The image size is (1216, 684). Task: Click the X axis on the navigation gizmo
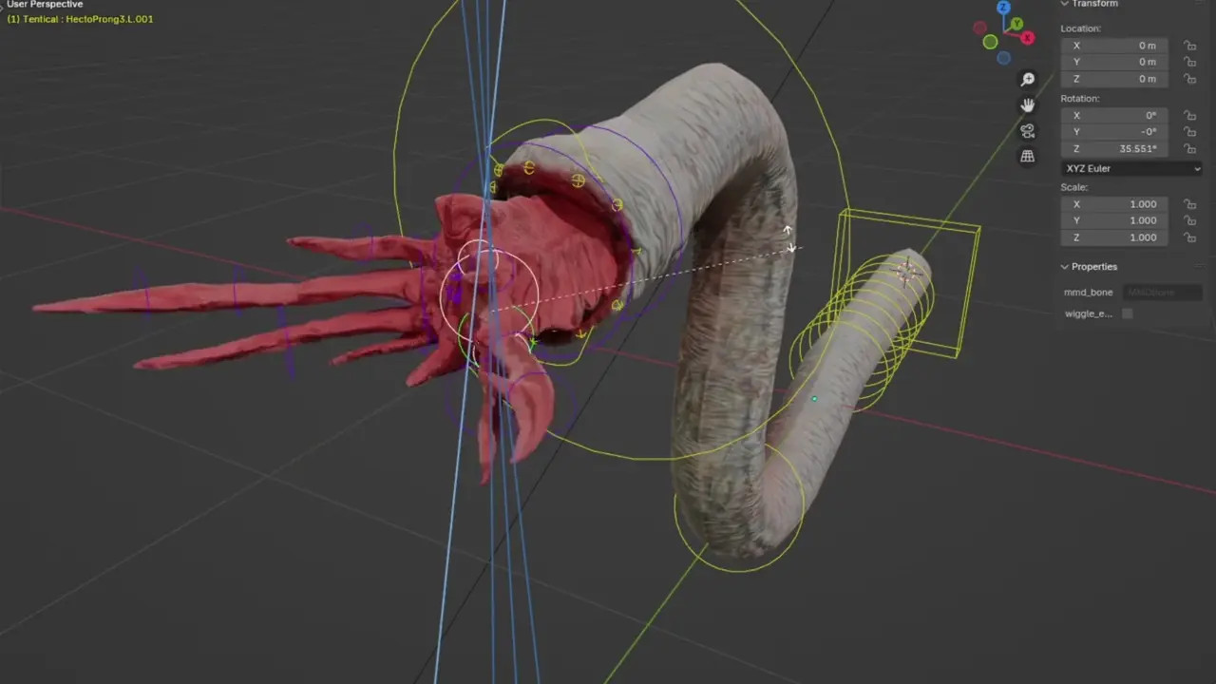(x=1027, y=38)
